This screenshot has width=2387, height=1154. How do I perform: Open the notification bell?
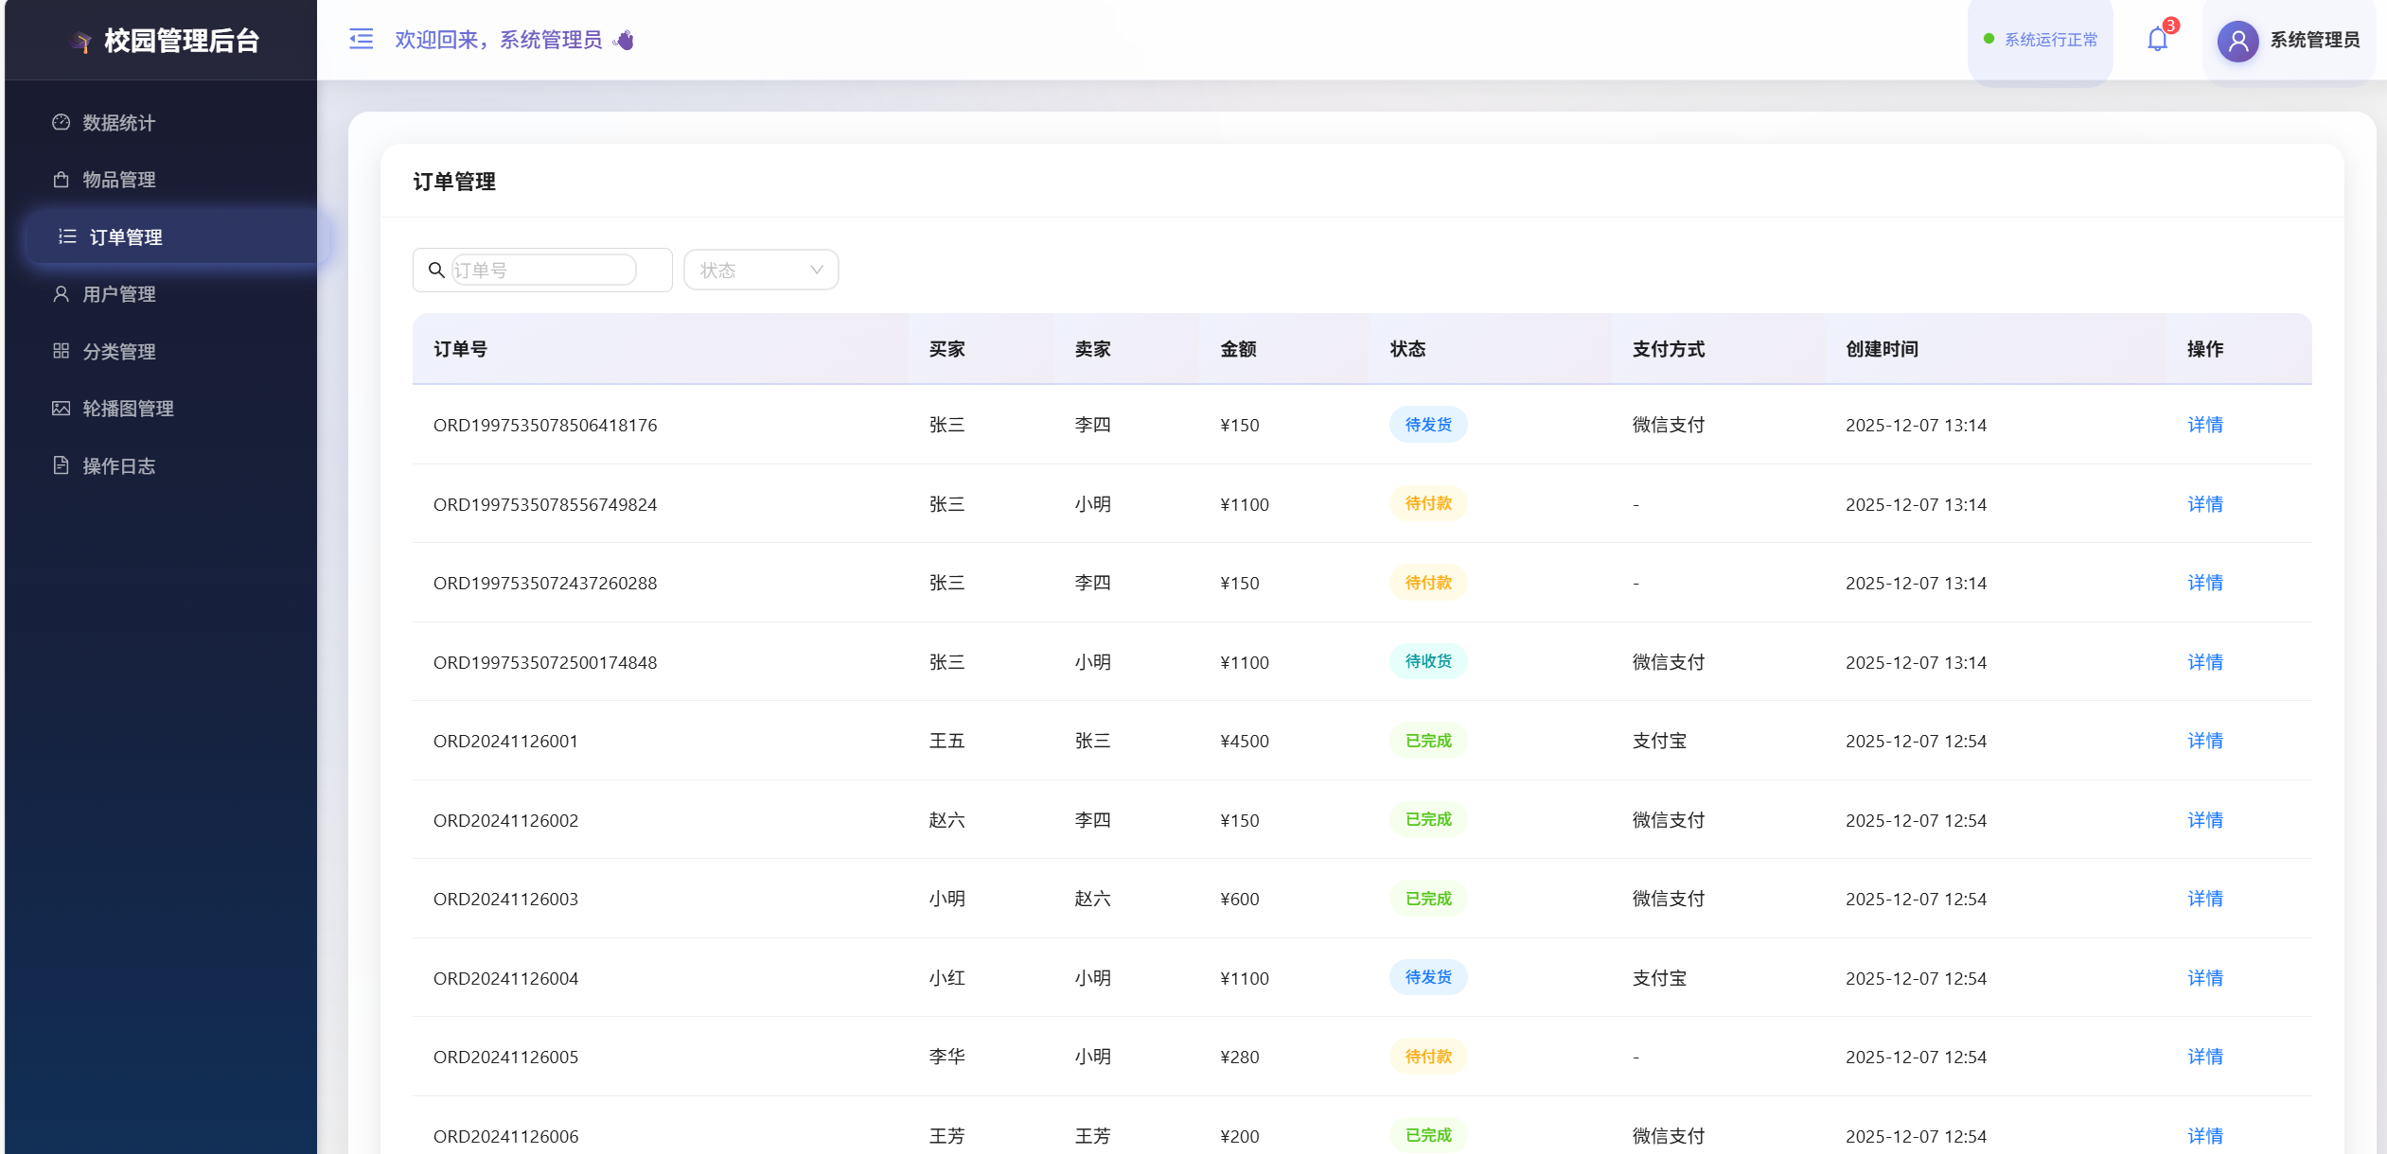(2157, 40)
